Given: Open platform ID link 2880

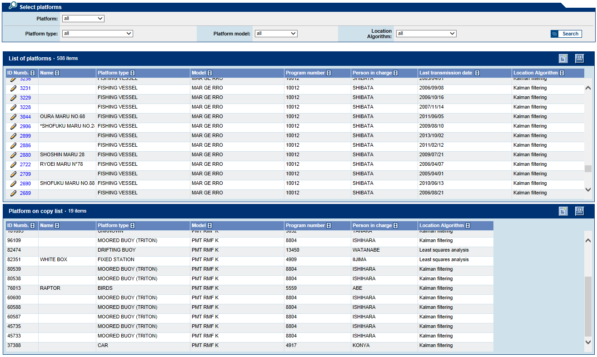Looking at the screenshot, I should click(25, 155).
